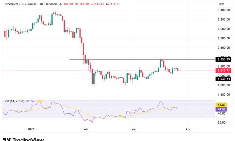Click the Feb label on time axis
The height and width of the screenshot is (141, 235).
click(x=85, y=130)
